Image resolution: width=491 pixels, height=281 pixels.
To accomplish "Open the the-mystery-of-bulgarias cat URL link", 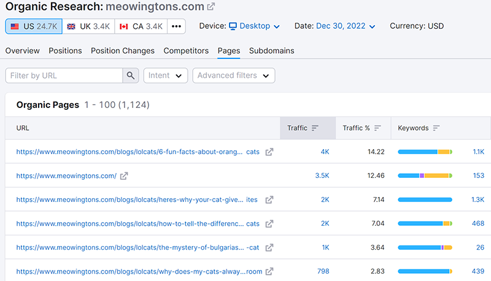I will tap(137, 247).
